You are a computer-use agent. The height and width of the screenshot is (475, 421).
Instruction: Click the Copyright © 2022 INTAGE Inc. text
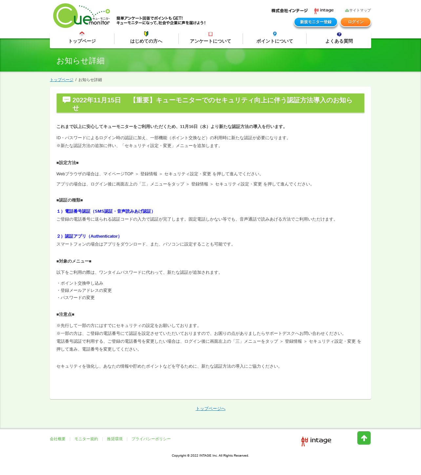coord(210,456)
